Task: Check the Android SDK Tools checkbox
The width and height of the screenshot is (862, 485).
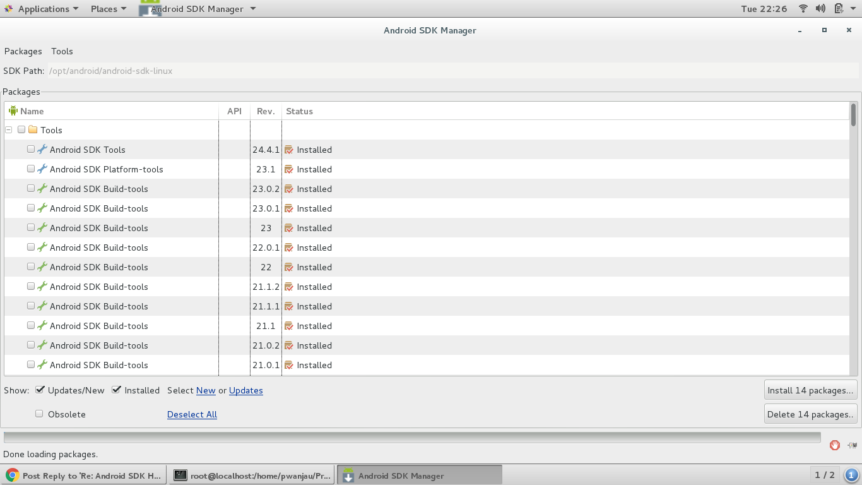Action: [31, 149]
